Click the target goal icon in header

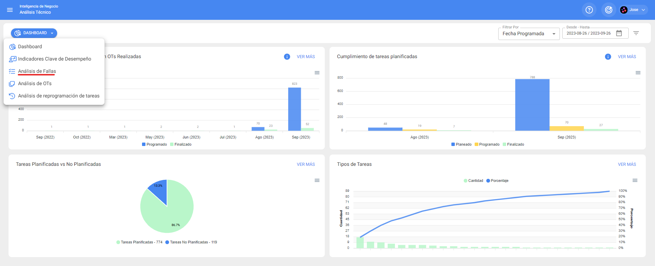[608, 10]
